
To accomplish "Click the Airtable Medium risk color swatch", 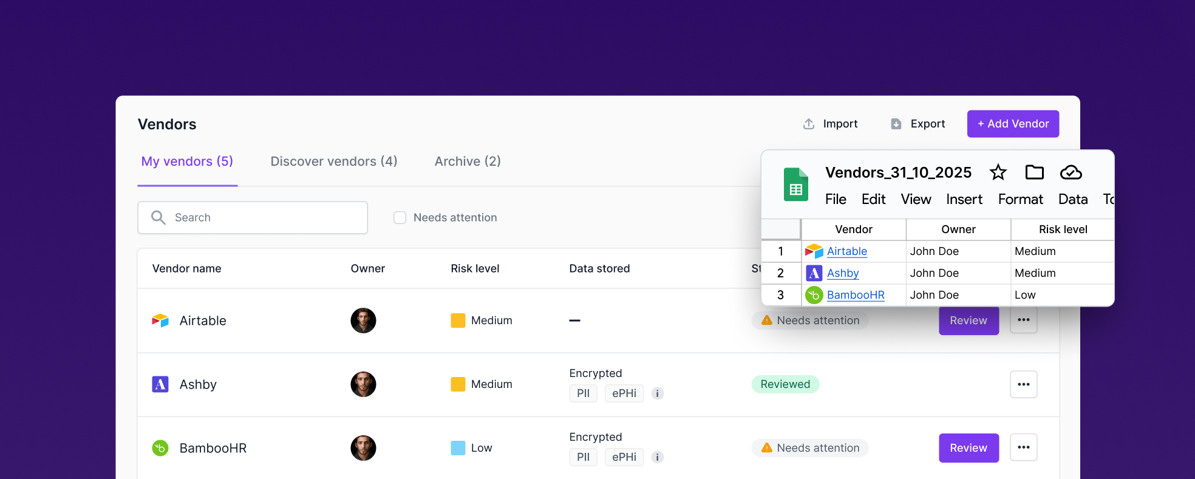I will pos(458,321).
